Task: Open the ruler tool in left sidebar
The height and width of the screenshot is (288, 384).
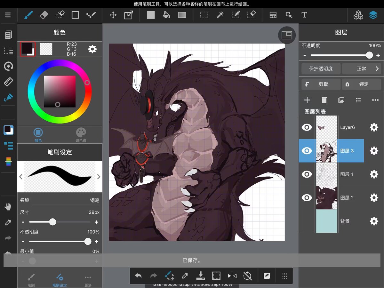Action: point(8,82)
